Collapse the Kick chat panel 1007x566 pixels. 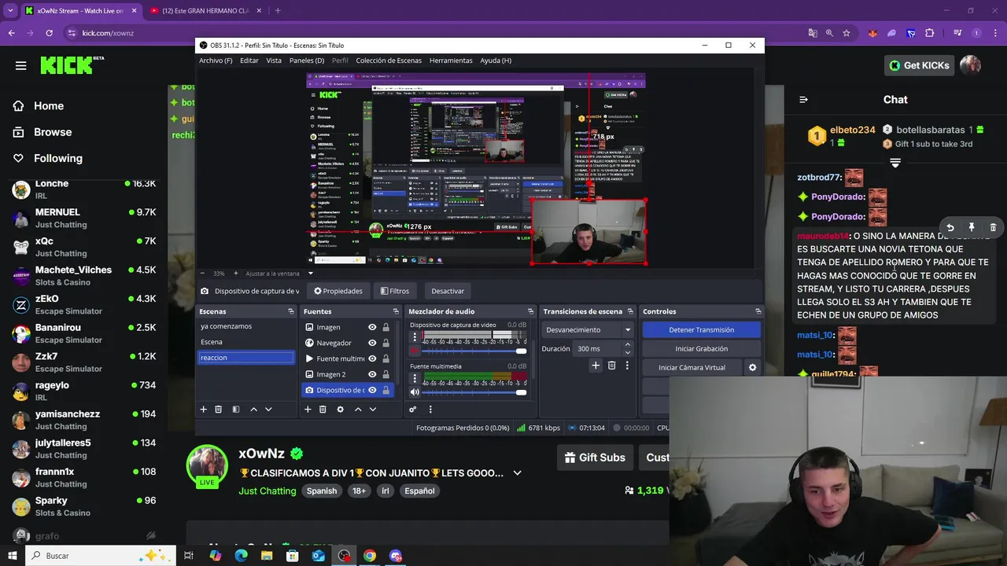803,100
